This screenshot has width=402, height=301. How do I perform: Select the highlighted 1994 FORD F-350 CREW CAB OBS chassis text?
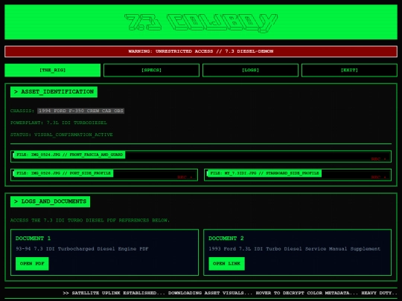pos(81,111)
